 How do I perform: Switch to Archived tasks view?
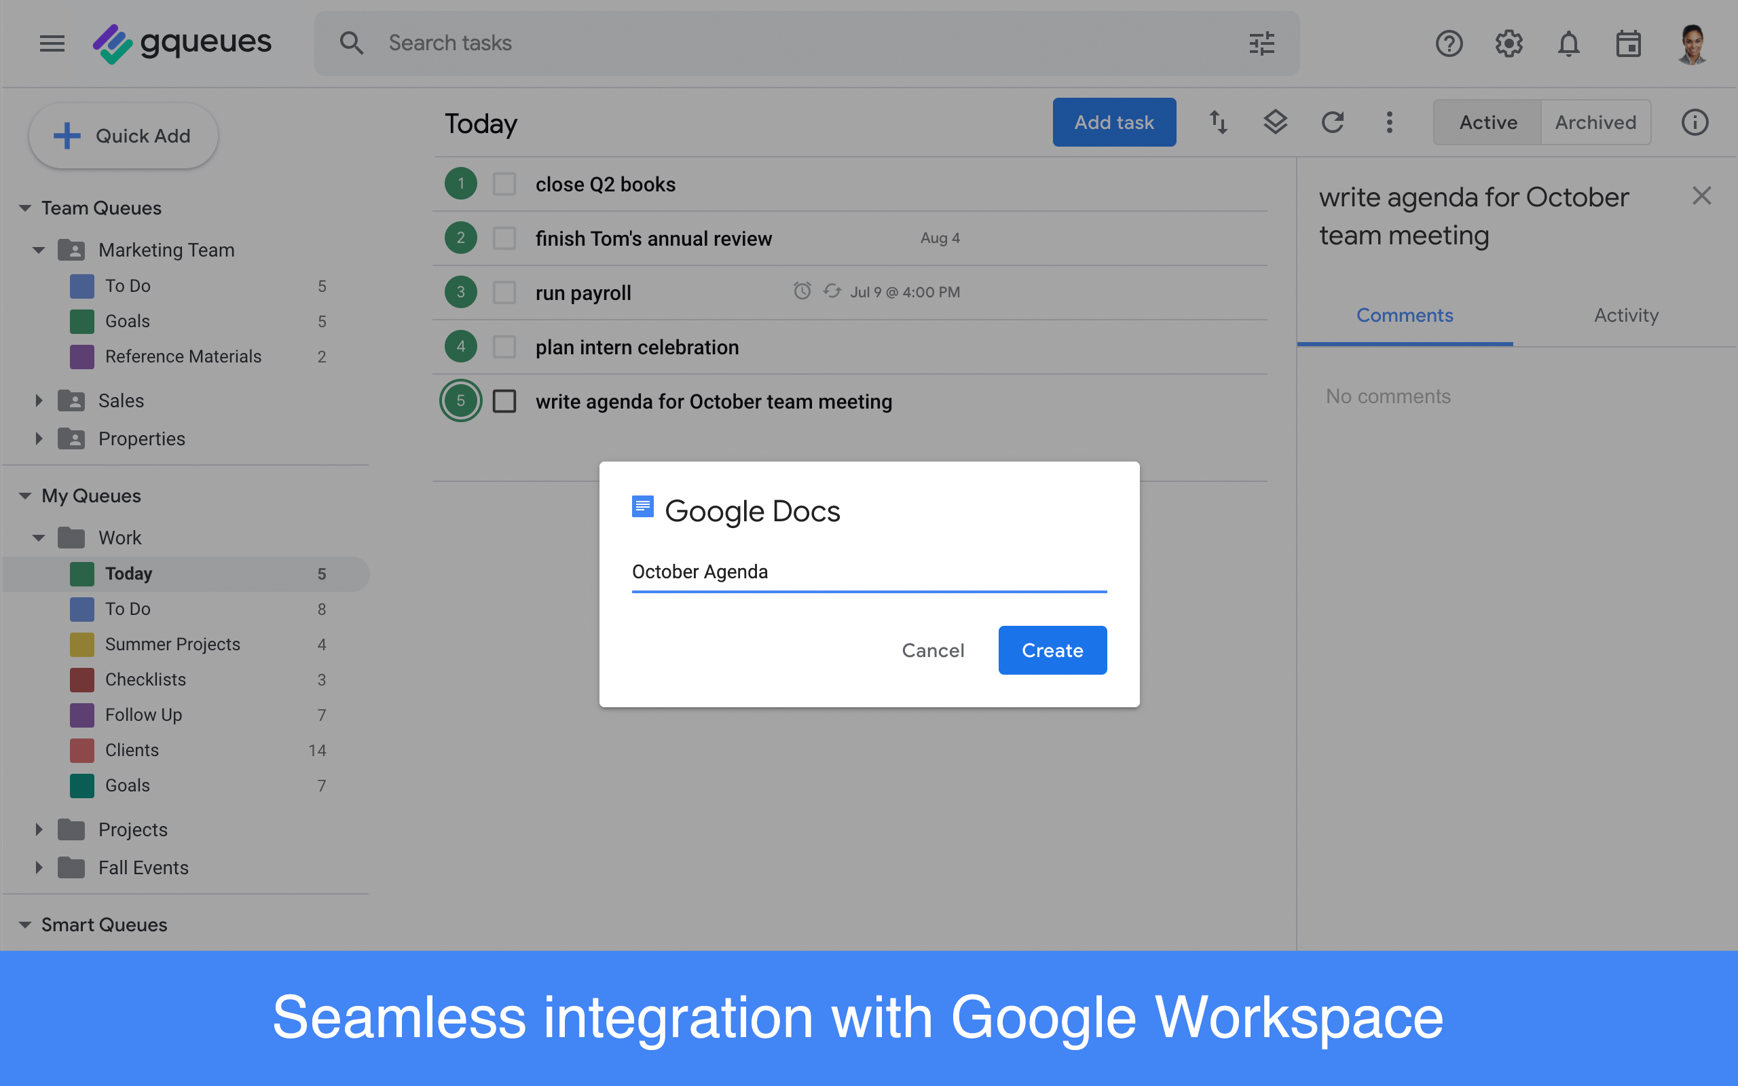click(x=1595, y=122)
